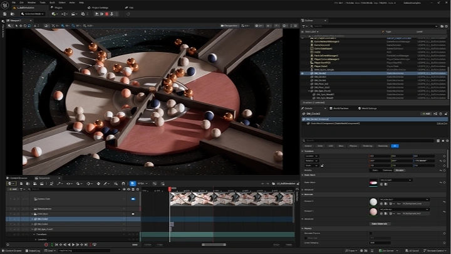This screenshot has height=254, width=451.
Task: Click the Sequencer record button
Action: [x=46, y=245]
